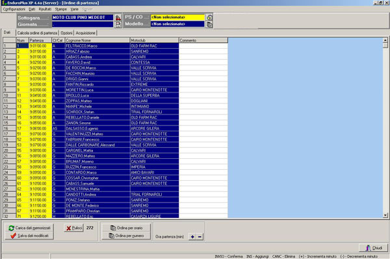
Task: Select the DE ROCCHI Marco name cell
Action: tap(97, 68)
